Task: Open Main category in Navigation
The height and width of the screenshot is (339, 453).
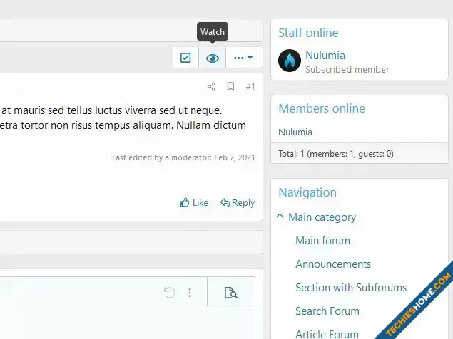Action: pyautogui.click(x=322, y=217)
